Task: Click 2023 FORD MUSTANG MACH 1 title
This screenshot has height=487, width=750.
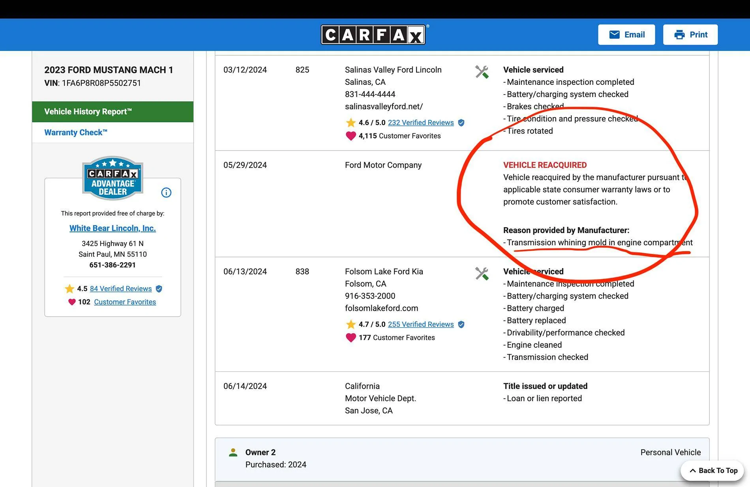Action: pyautogui.click(x=109, y=70)
